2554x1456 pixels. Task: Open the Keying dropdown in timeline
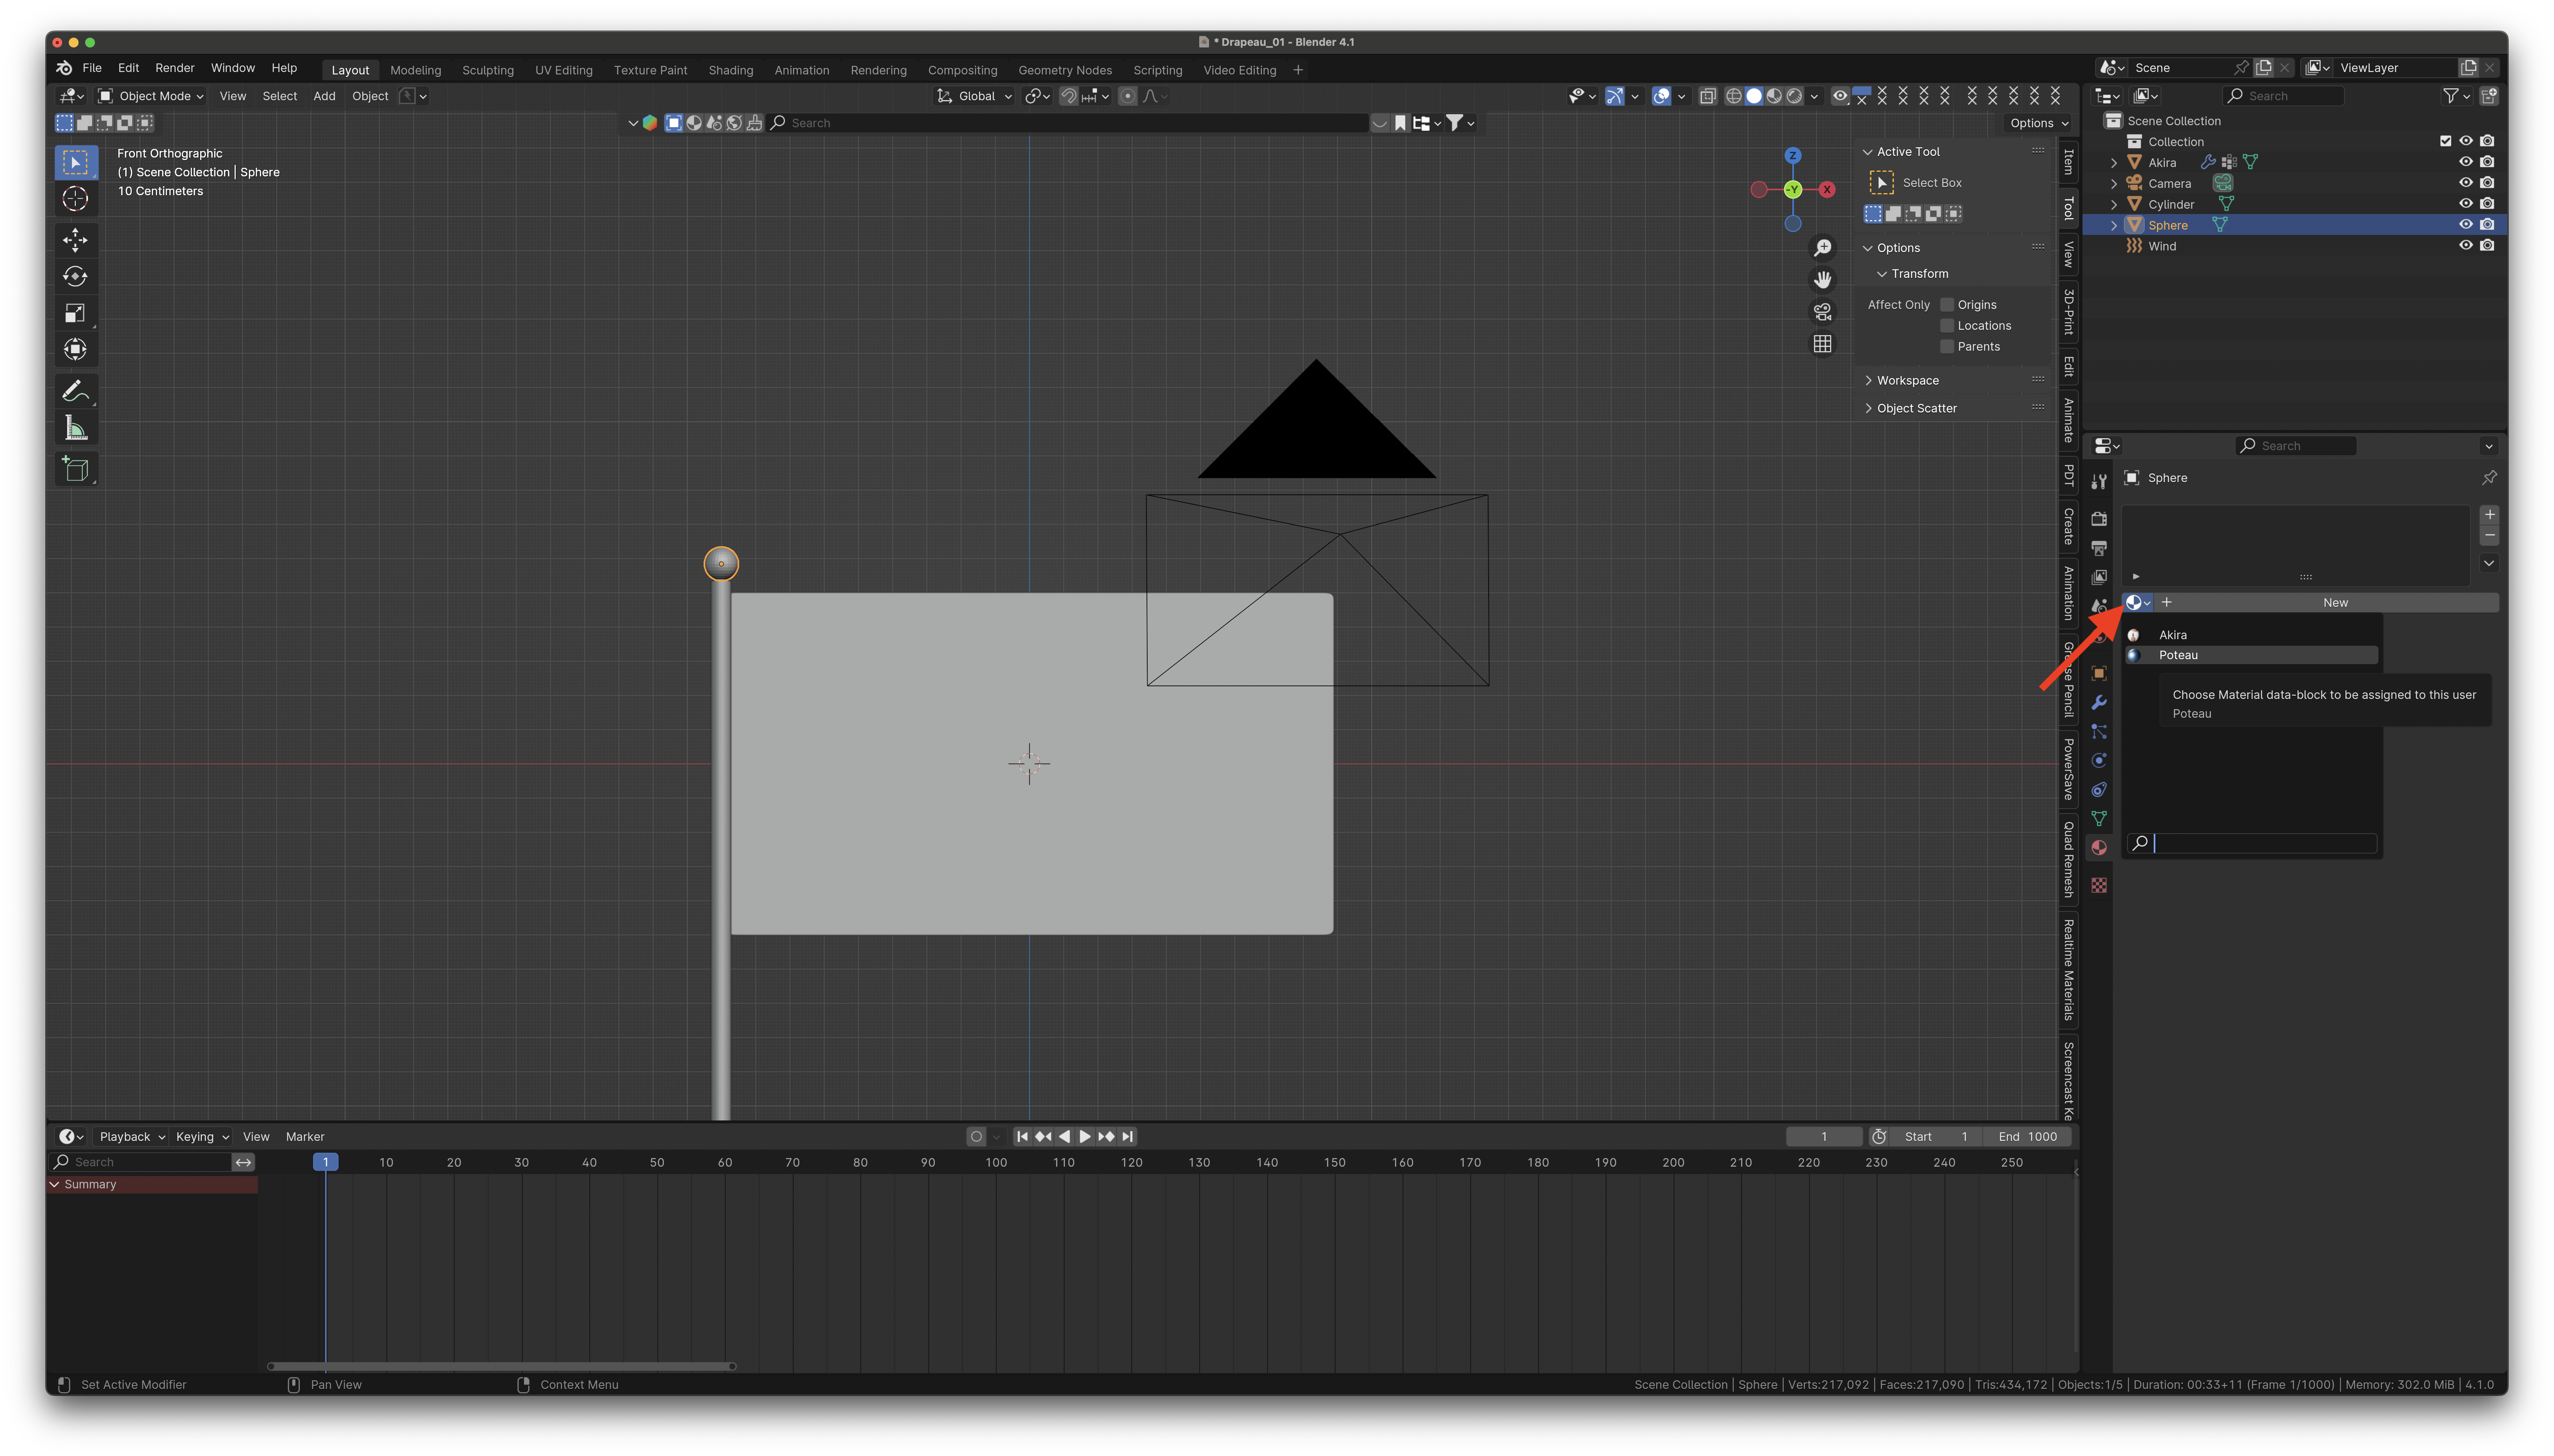click(x=202, y=1137)
